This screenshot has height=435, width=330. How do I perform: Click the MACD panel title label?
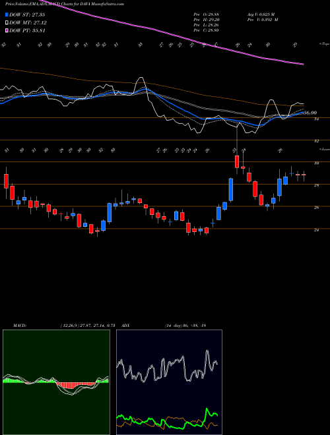[19, 326]
